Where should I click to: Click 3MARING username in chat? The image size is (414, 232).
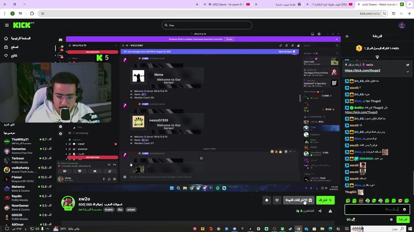366,159
